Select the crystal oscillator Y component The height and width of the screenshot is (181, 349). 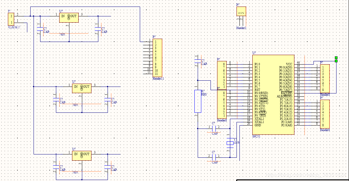click(x=230, y=143)
